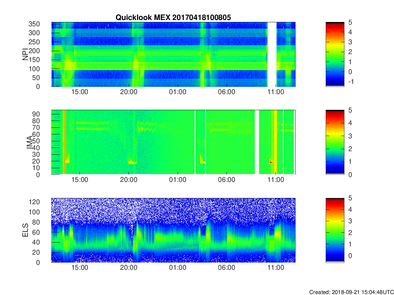The width and height of the screenshot is (394, 295).
Task: Click inside the IMA spectrogram plot
Action: pyautogui.click(x=173, y=142)
